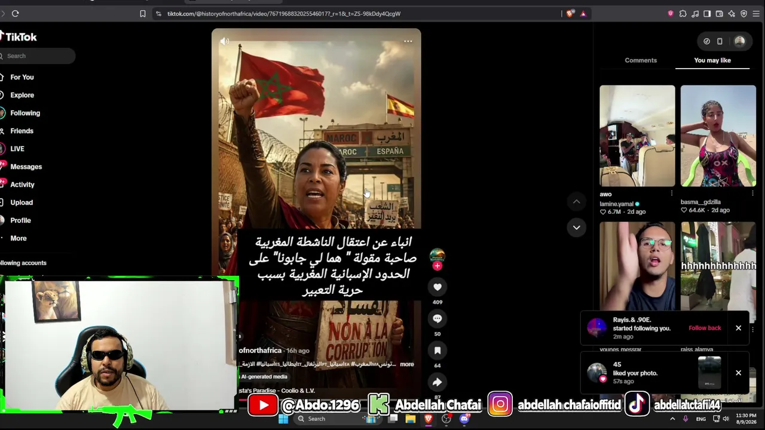
Task: Open the Brave VPN shield icon
Action: pyautogui.click(x=743, y=14)
